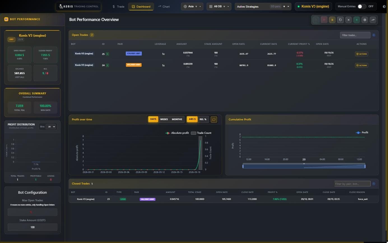Click the yellow pause bot icon
This screenshot has height=243, width=388.
coord(332,20)
